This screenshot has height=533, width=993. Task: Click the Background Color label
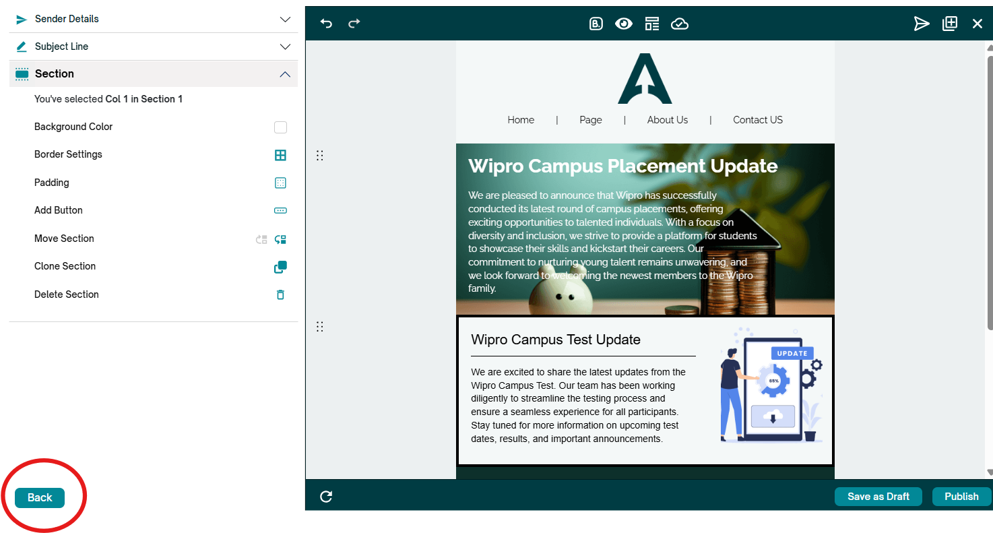coord(73,127)
